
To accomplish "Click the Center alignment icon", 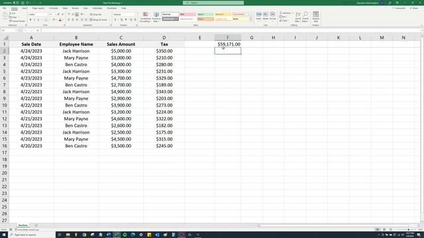I will (73, 20).
